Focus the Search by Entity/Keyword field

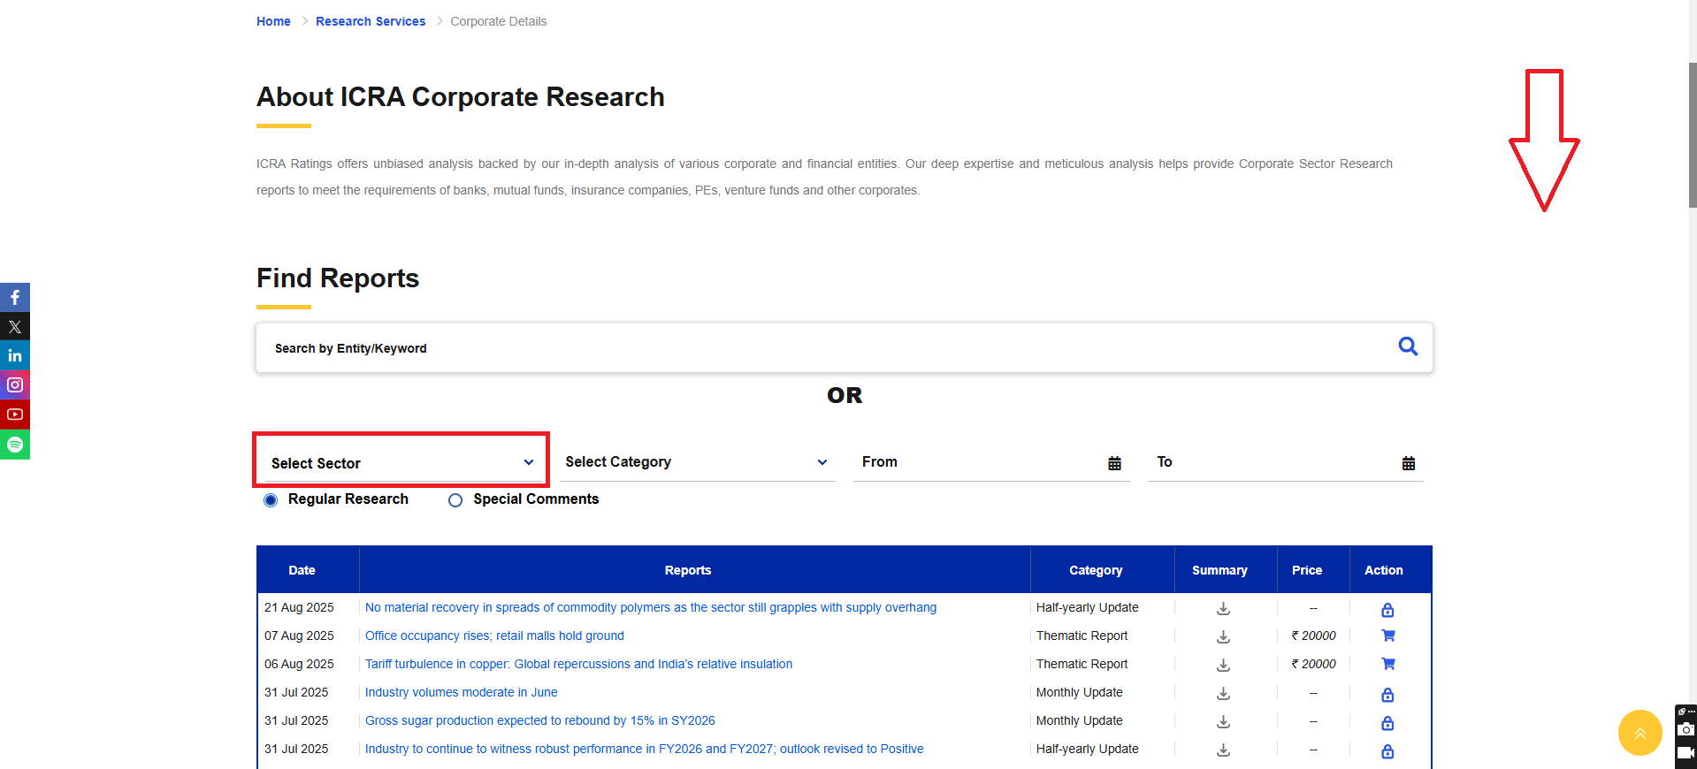pos(822,348)
